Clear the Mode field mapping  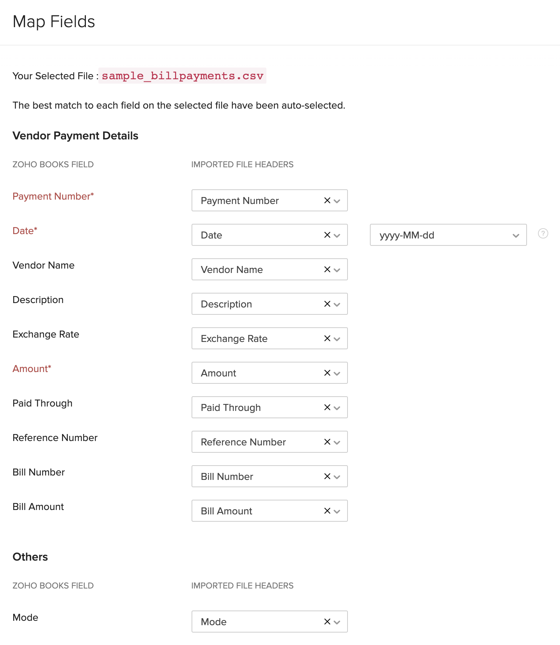[x=327, y=622]
